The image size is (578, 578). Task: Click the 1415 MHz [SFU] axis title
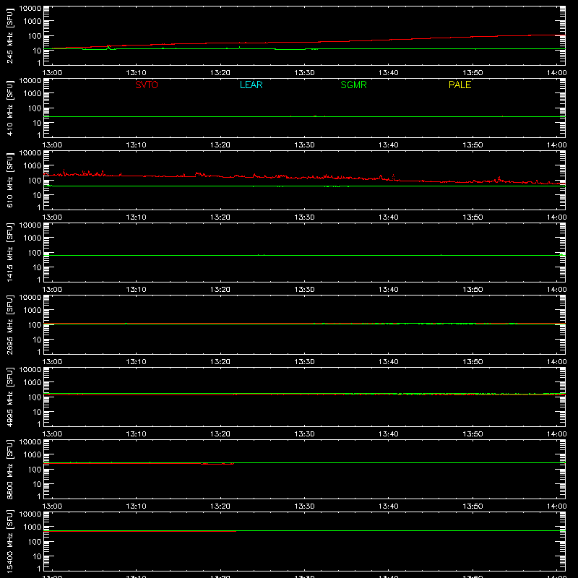point(10,252)
